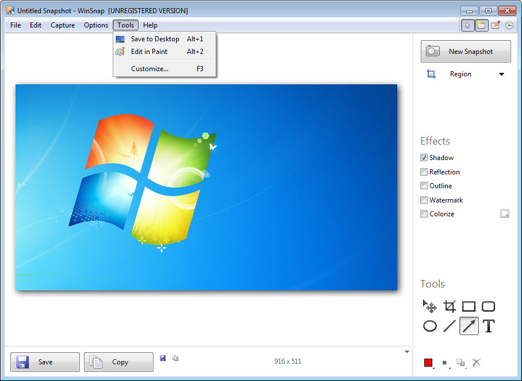Open the File menu

(x=16, y=25)
